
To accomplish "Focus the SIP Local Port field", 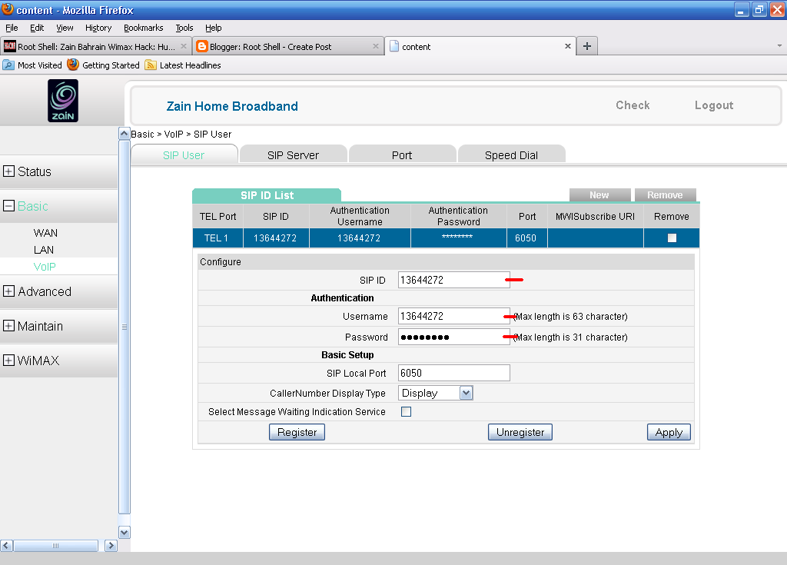I will click(x=453, y=373).
